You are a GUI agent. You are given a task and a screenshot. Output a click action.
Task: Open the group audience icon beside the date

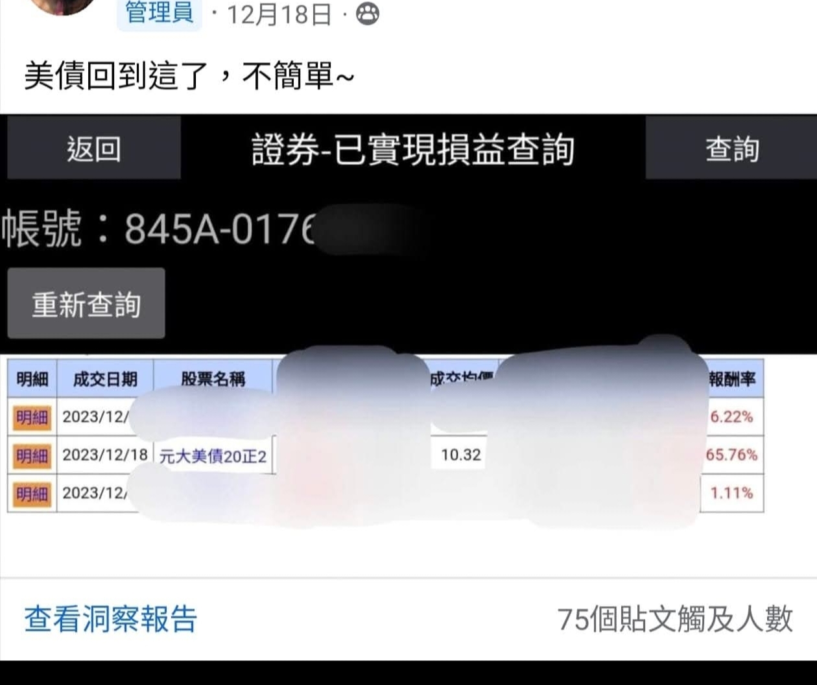click(x=368, y=14)
